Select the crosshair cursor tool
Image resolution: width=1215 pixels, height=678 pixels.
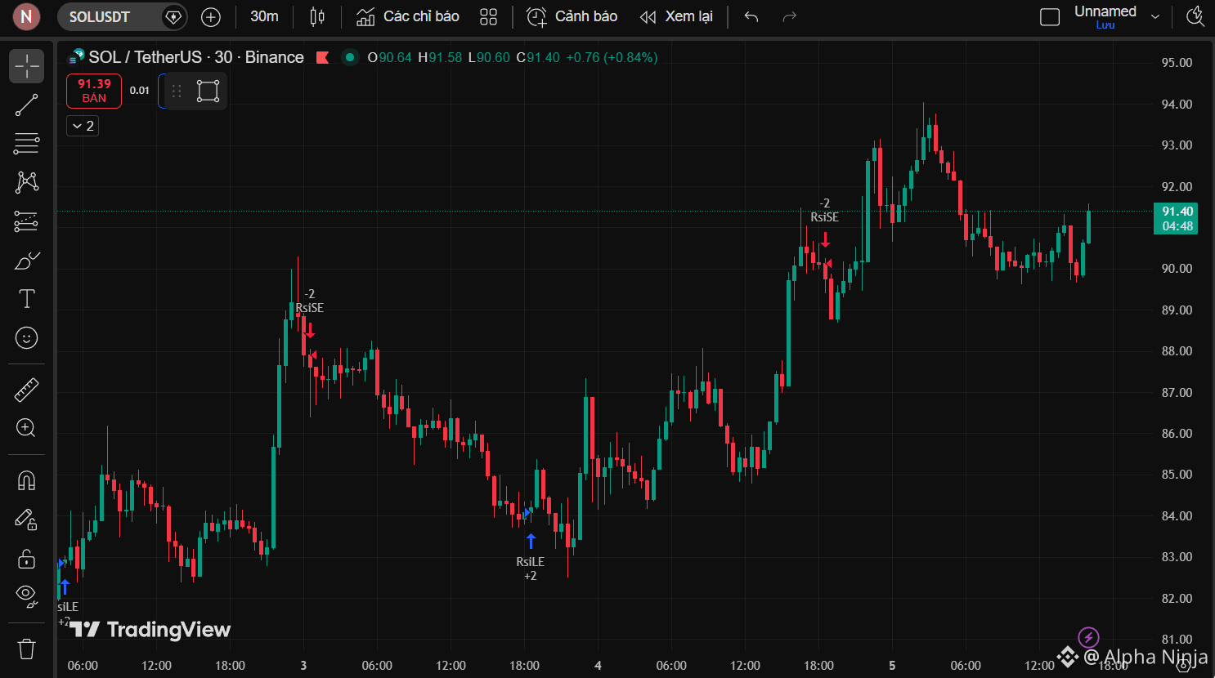[x=27, y=66]
